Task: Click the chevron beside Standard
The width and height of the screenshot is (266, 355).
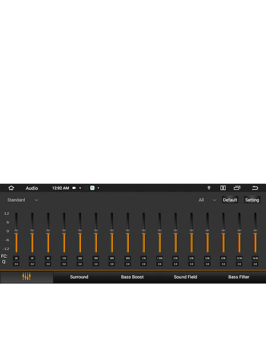Action: click(x=36, y=200)
